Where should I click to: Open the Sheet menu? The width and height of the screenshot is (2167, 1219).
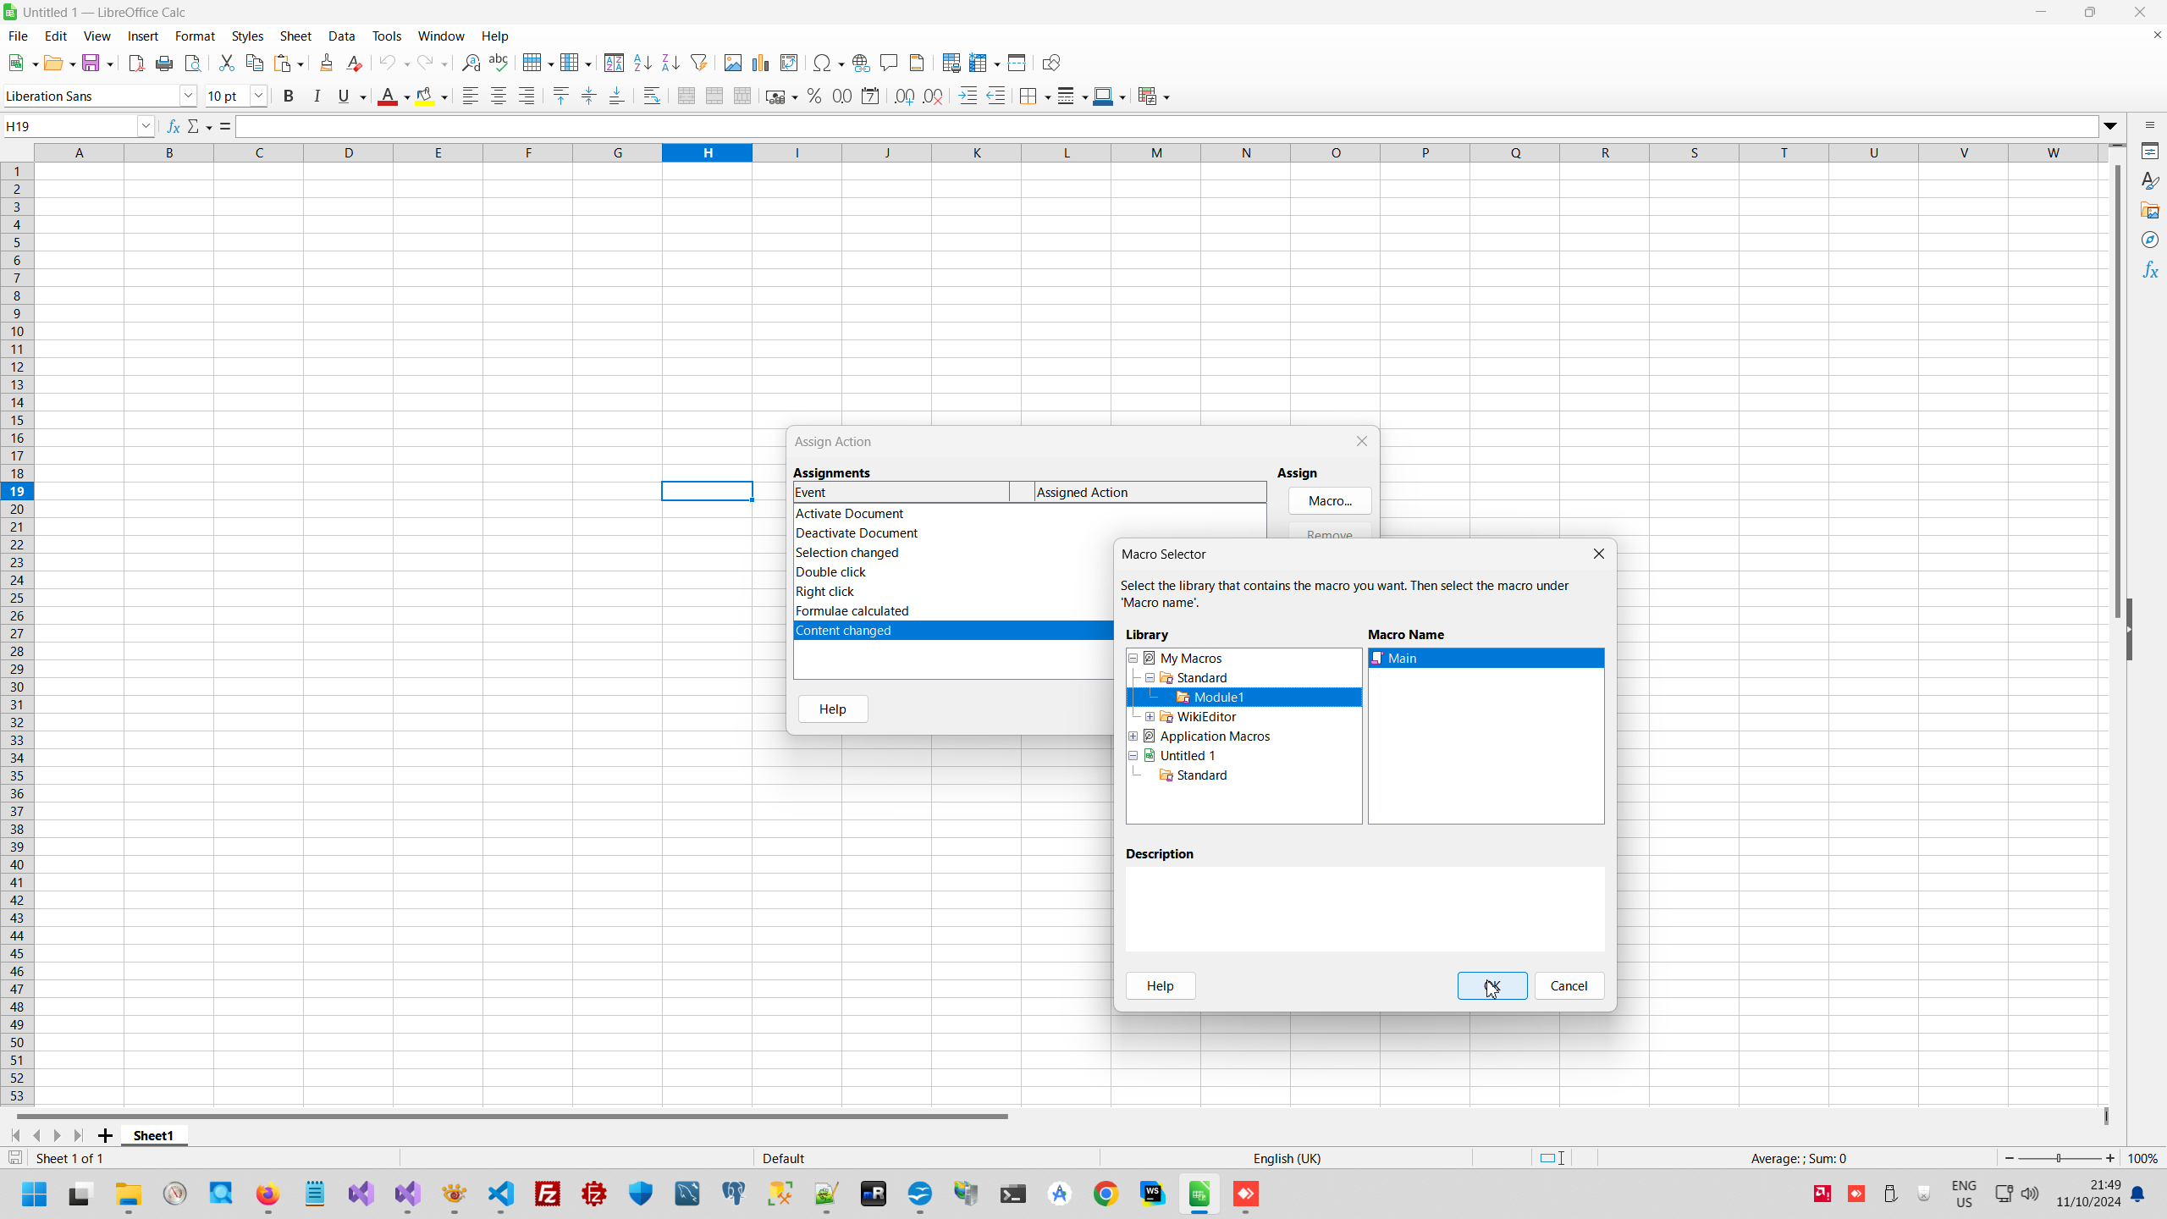[x=295, y=36]
